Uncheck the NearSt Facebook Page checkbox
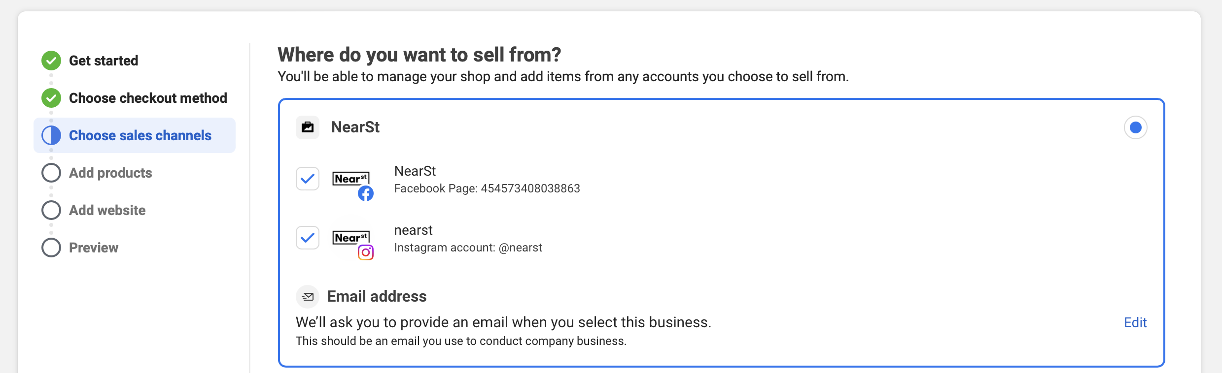This screenshot has width=1222, height=373. [x=308, y=179]
